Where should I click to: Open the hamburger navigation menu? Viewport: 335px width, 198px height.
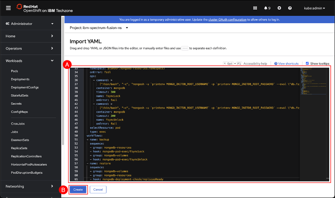tap(8, 8)
